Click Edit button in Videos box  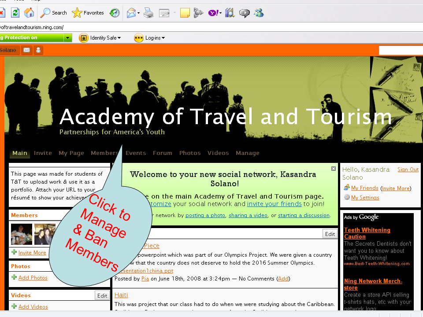[102, 296]
